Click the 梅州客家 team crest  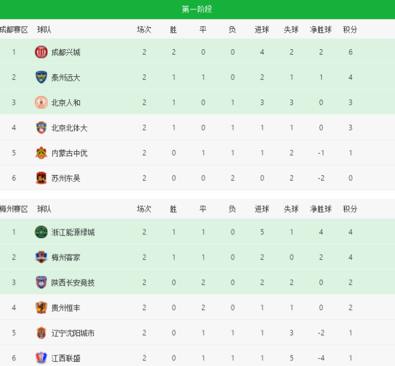pos(41,258)
